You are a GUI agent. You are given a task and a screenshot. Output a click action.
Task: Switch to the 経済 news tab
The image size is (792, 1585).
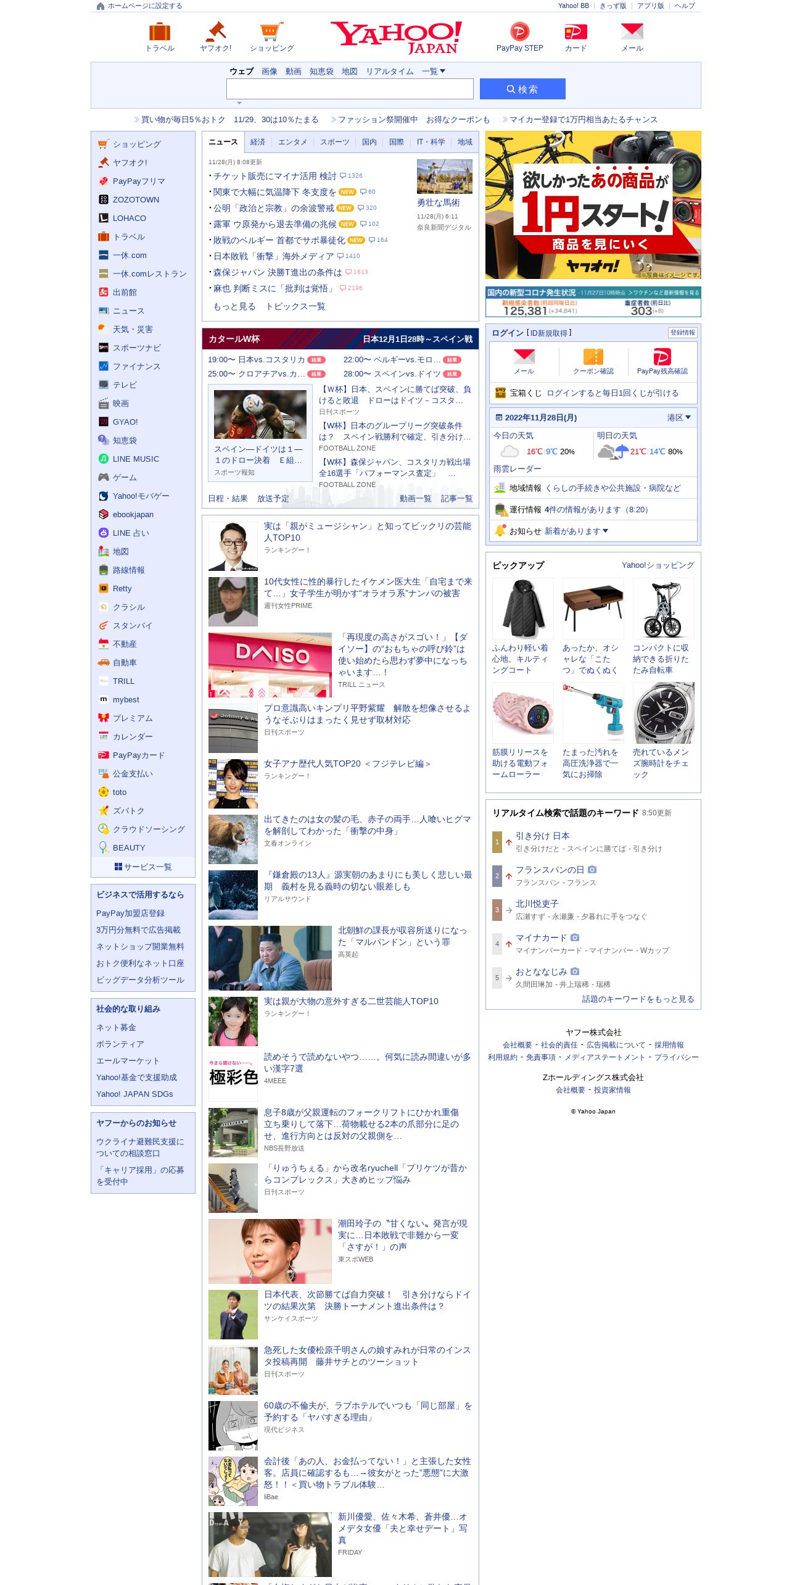[258, 142]
